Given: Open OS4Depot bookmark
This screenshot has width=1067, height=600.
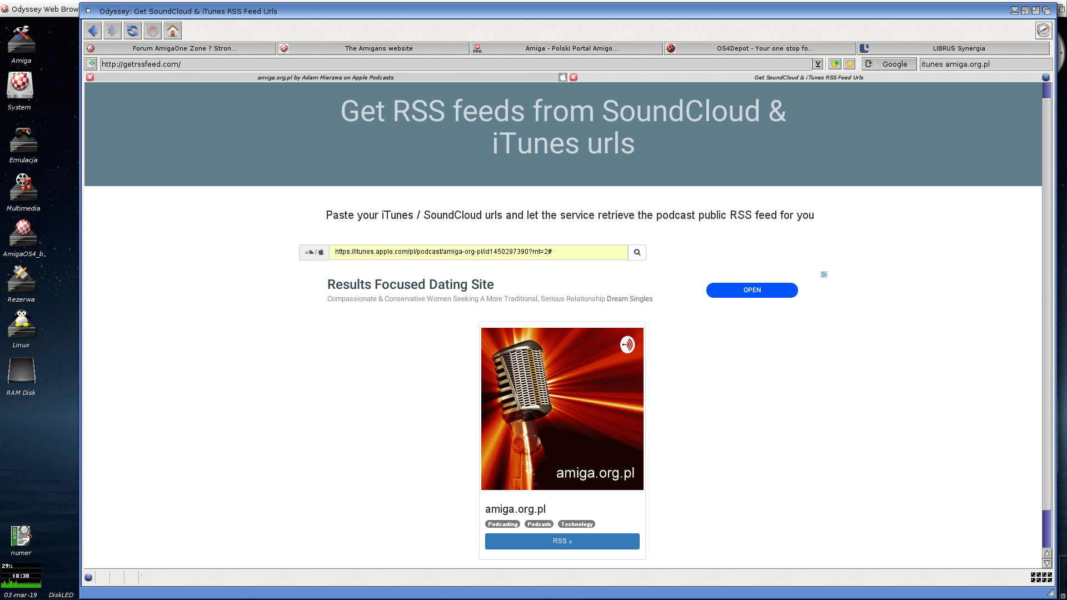Looking at the screenshot, I should [760, 48].
